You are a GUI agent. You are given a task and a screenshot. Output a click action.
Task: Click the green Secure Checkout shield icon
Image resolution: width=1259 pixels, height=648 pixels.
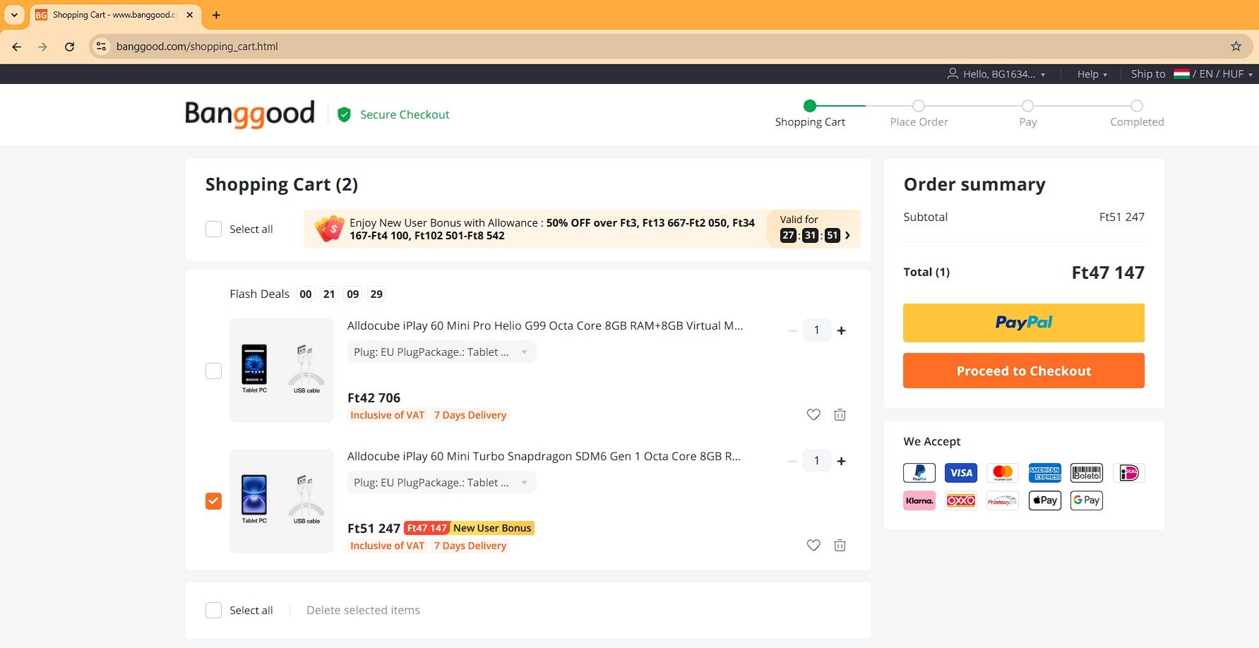pos(344,114)
